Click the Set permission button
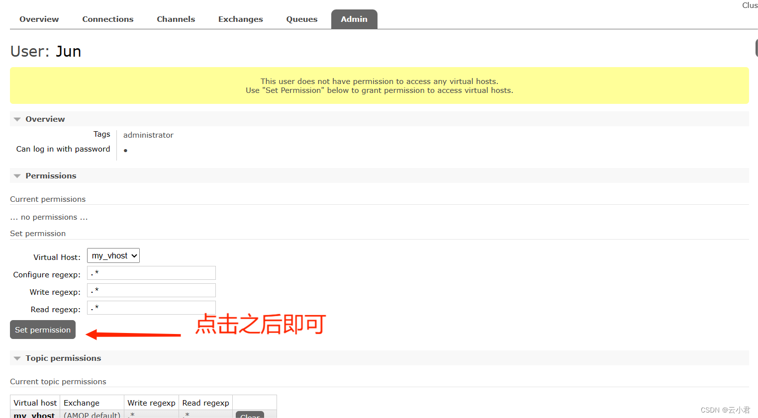This screenshot has width=758, height=418. point(43,330)
